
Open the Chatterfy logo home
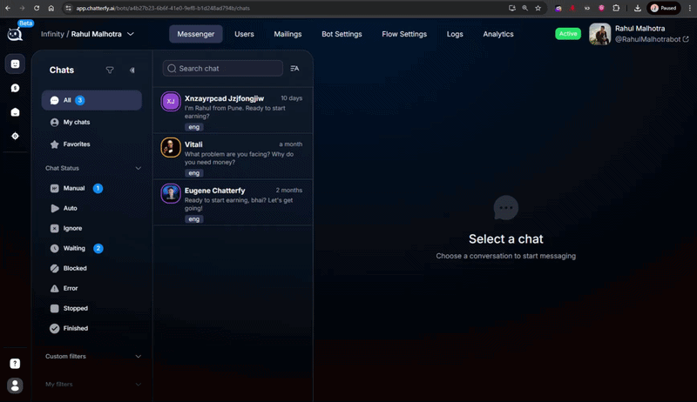(x=15, y=34)
